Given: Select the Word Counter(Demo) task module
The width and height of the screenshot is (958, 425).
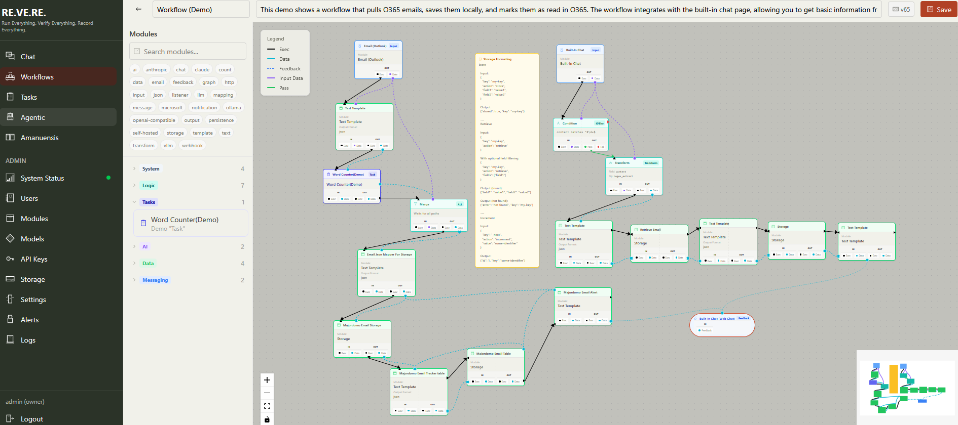Looking at the screenshot, I should 191,224.
